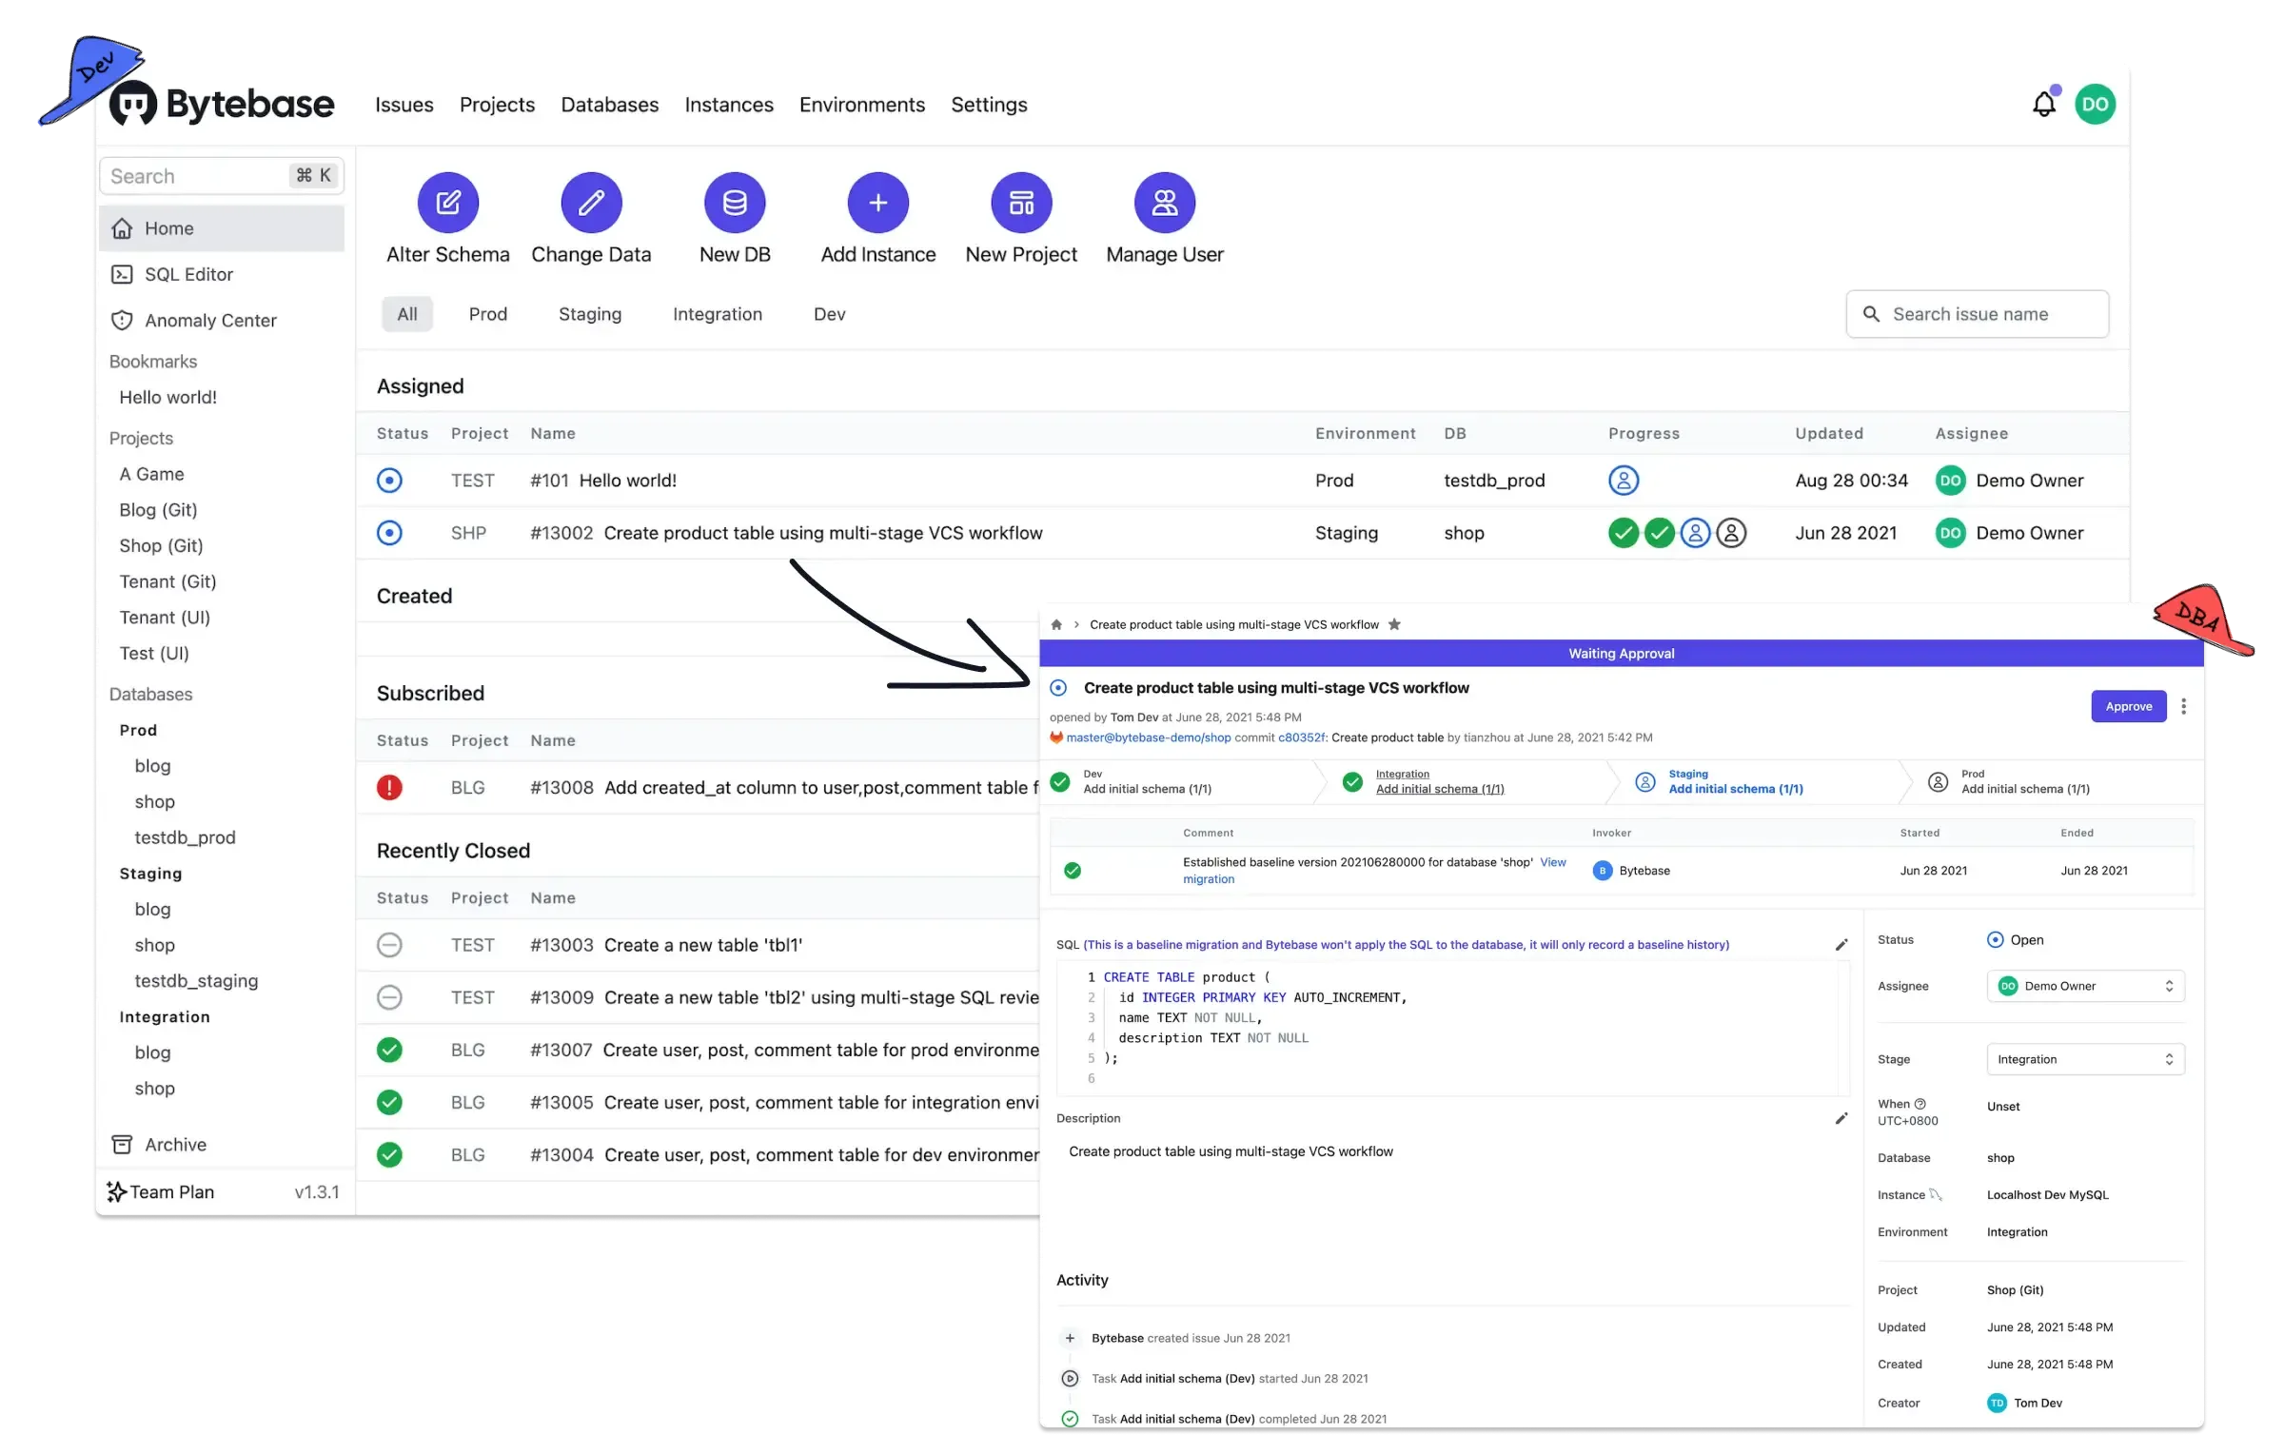Open the Tenant (UI) project
Viewport: 2284px width, 1435px height.
(165, 618)
